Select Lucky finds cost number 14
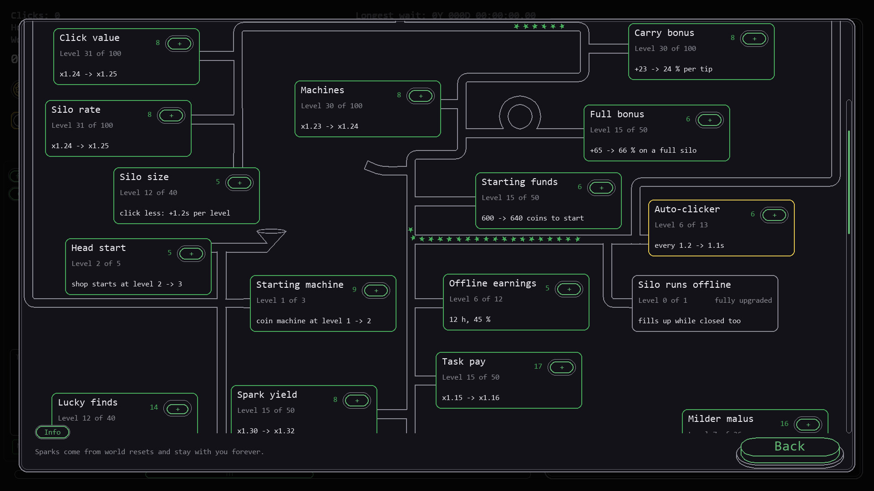Viewport: 874px width, 491px height. tap(154, 407)
